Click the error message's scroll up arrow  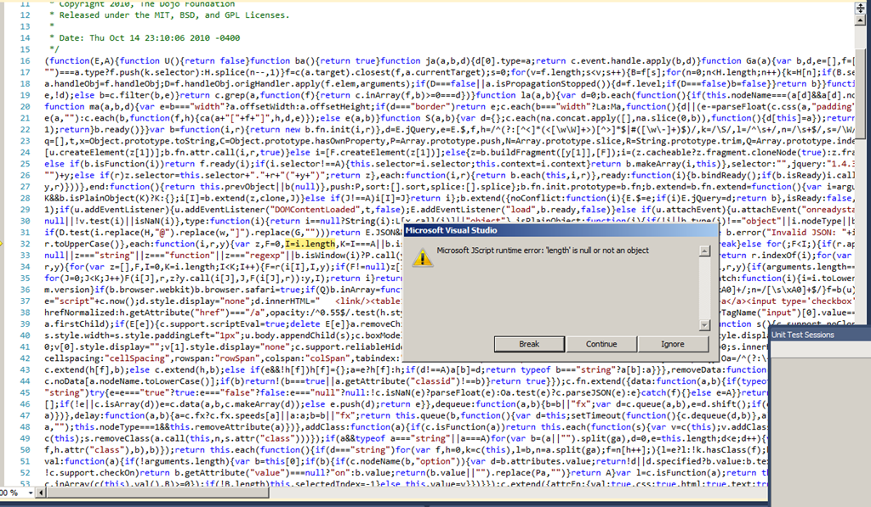(704, 251)
